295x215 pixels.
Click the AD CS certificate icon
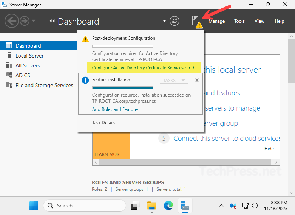9,75
